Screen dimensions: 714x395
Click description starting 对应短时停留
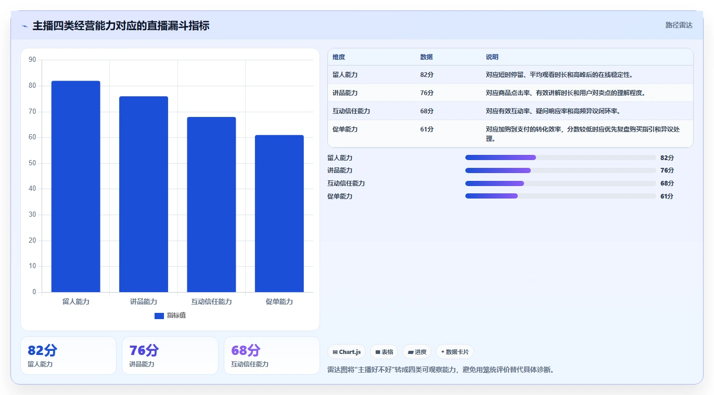point(559,75)
